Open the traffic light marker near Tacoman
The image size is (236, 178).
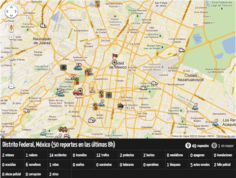pyautogui.click(x=97, y=4)
